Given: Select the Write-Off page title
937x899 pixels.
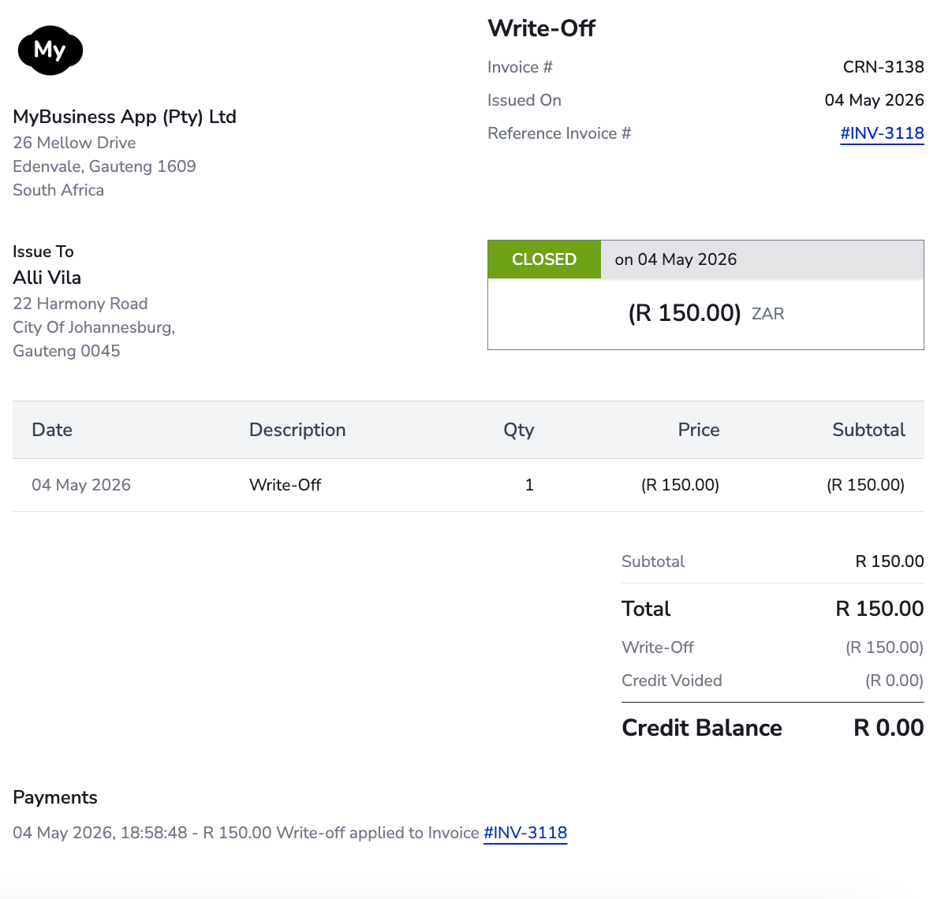Looking at the screenshot, I should [x=541, y=28].
